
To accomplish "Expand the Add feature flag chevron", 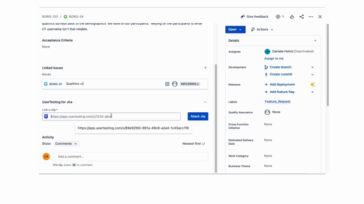I will pyautogui.click(x=313, y=92).
